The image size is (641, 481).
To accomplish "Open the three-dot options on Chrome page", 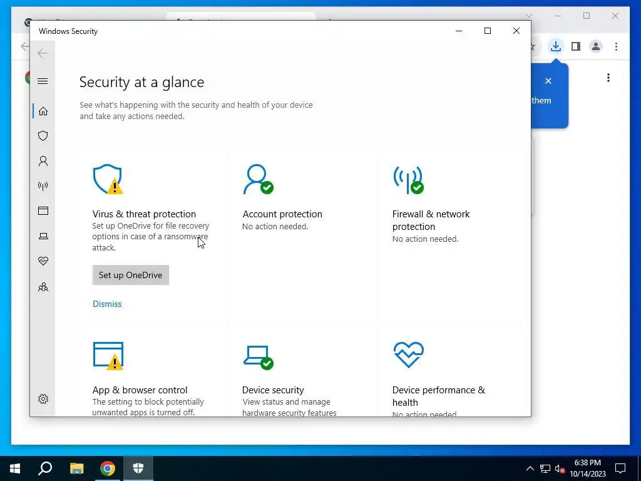I will 608,78.
